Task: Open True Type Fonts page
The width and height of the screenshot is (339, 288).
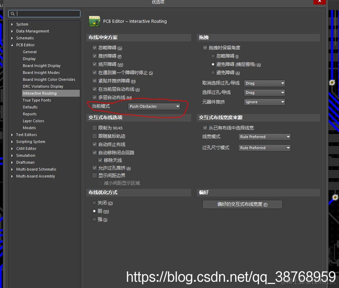Action: point(37,100)
